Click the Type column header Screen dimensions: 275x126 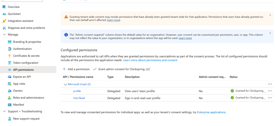110,77
